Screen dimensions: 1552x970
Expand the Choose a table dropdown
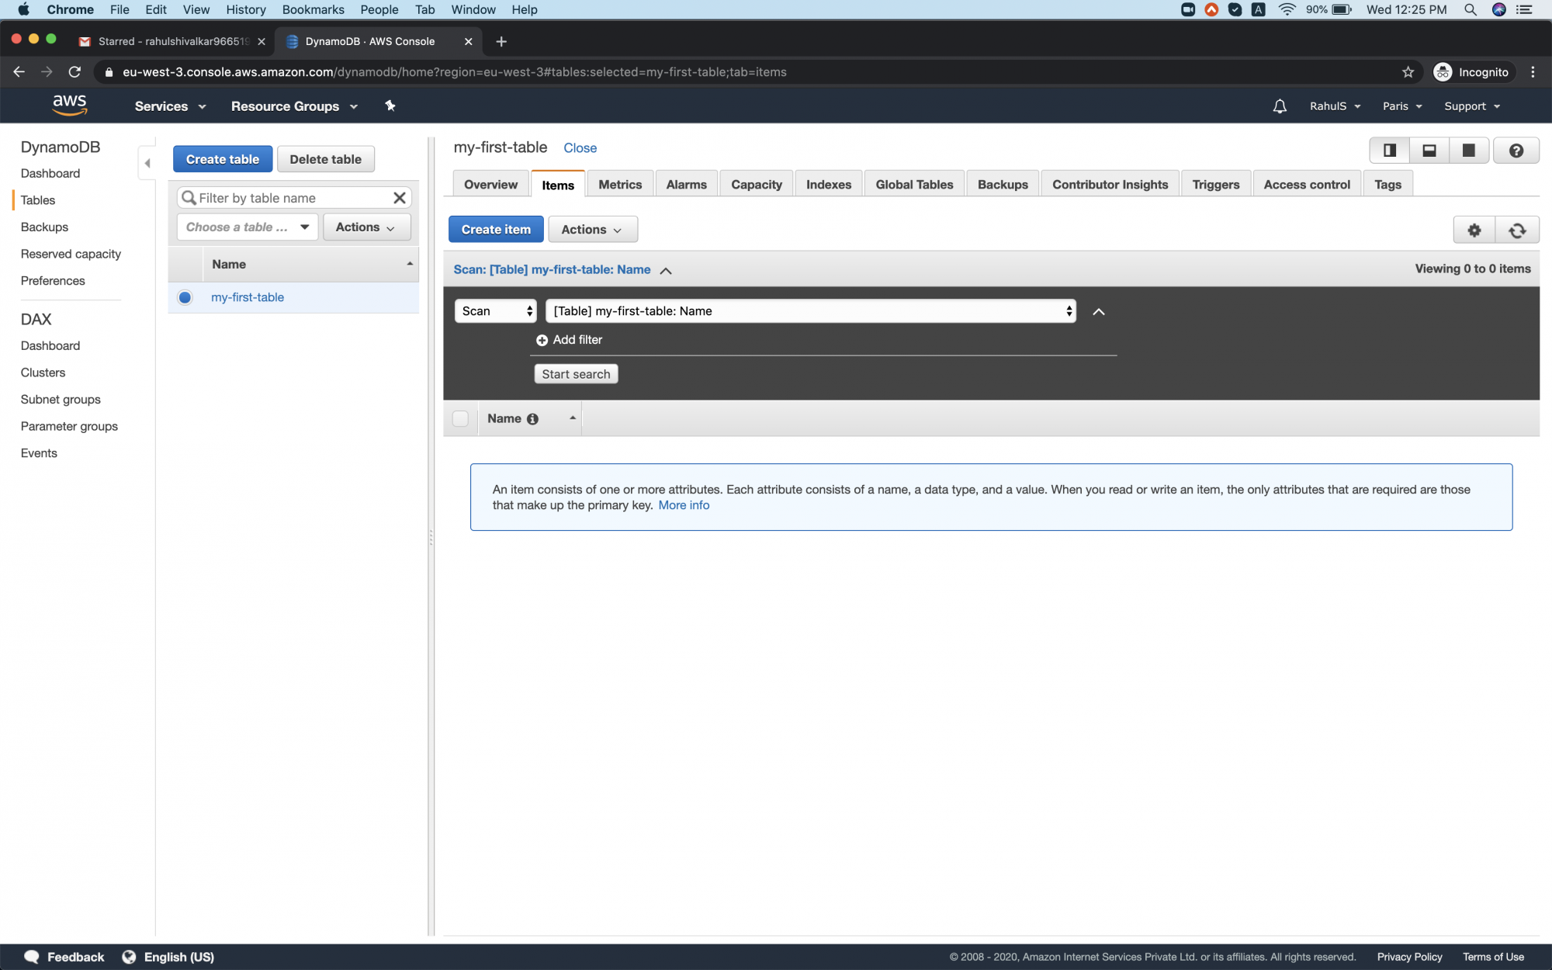pos(303,227)
